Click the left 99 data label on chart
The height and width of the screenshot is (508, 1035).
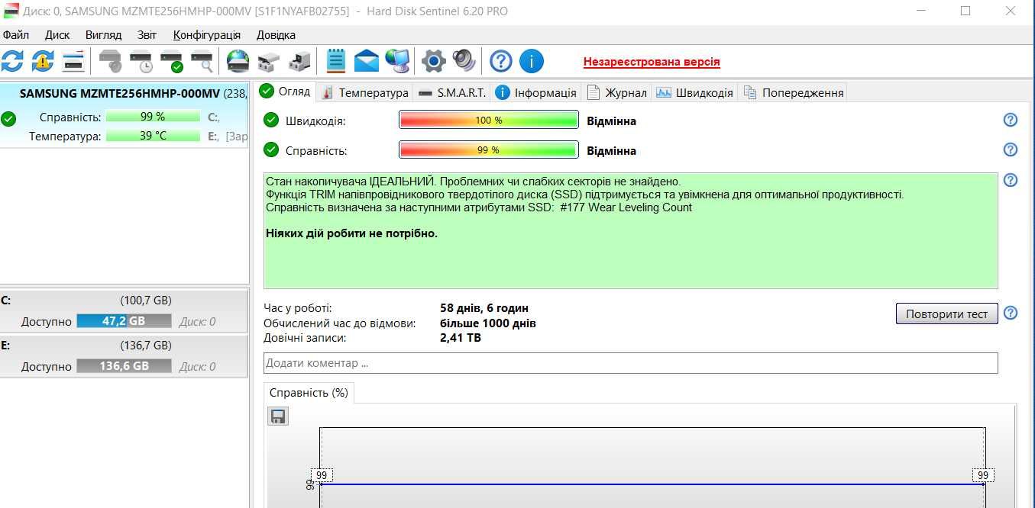tap(322, 475)
